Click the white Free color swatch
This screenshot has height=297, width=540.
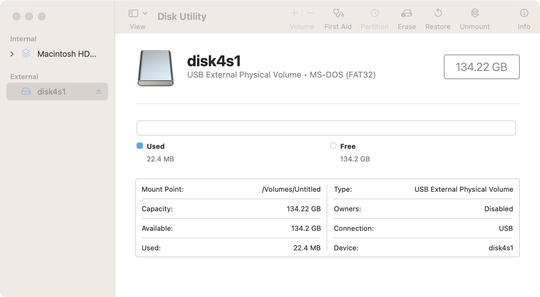(x=333, y=146)
